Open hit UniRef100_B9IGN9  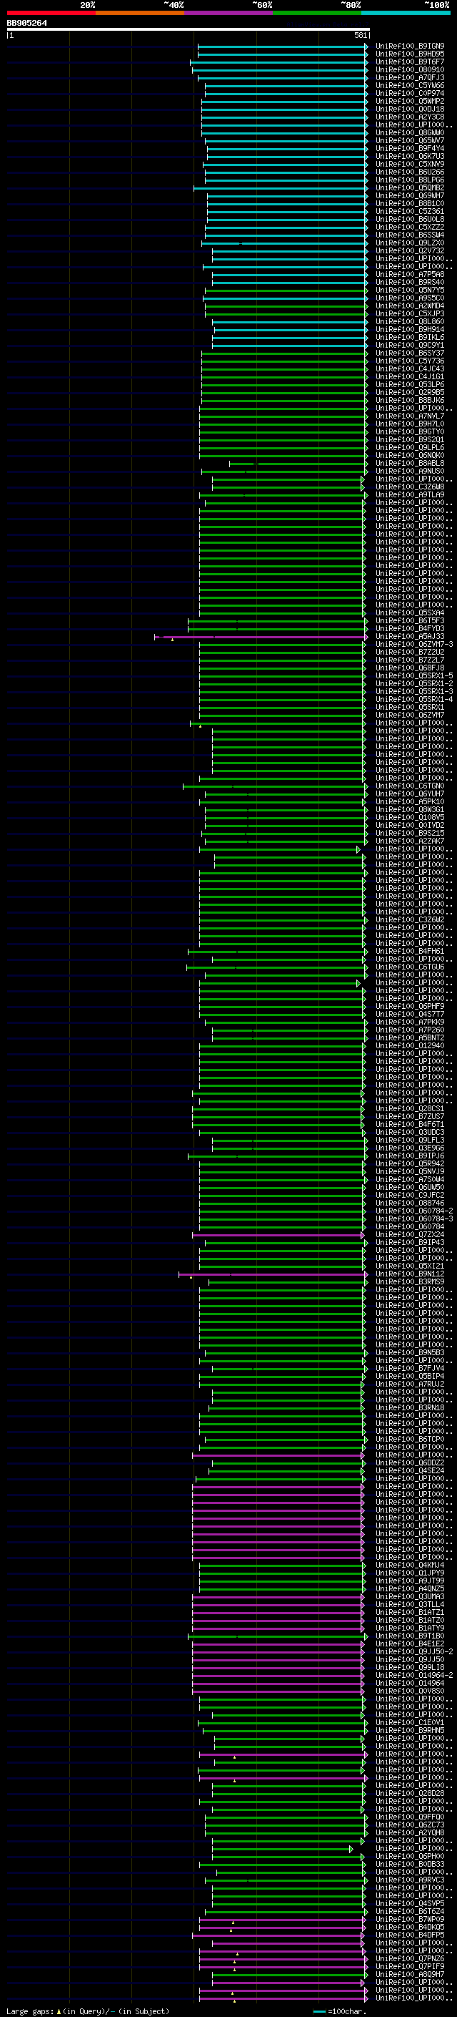point(409,47)
